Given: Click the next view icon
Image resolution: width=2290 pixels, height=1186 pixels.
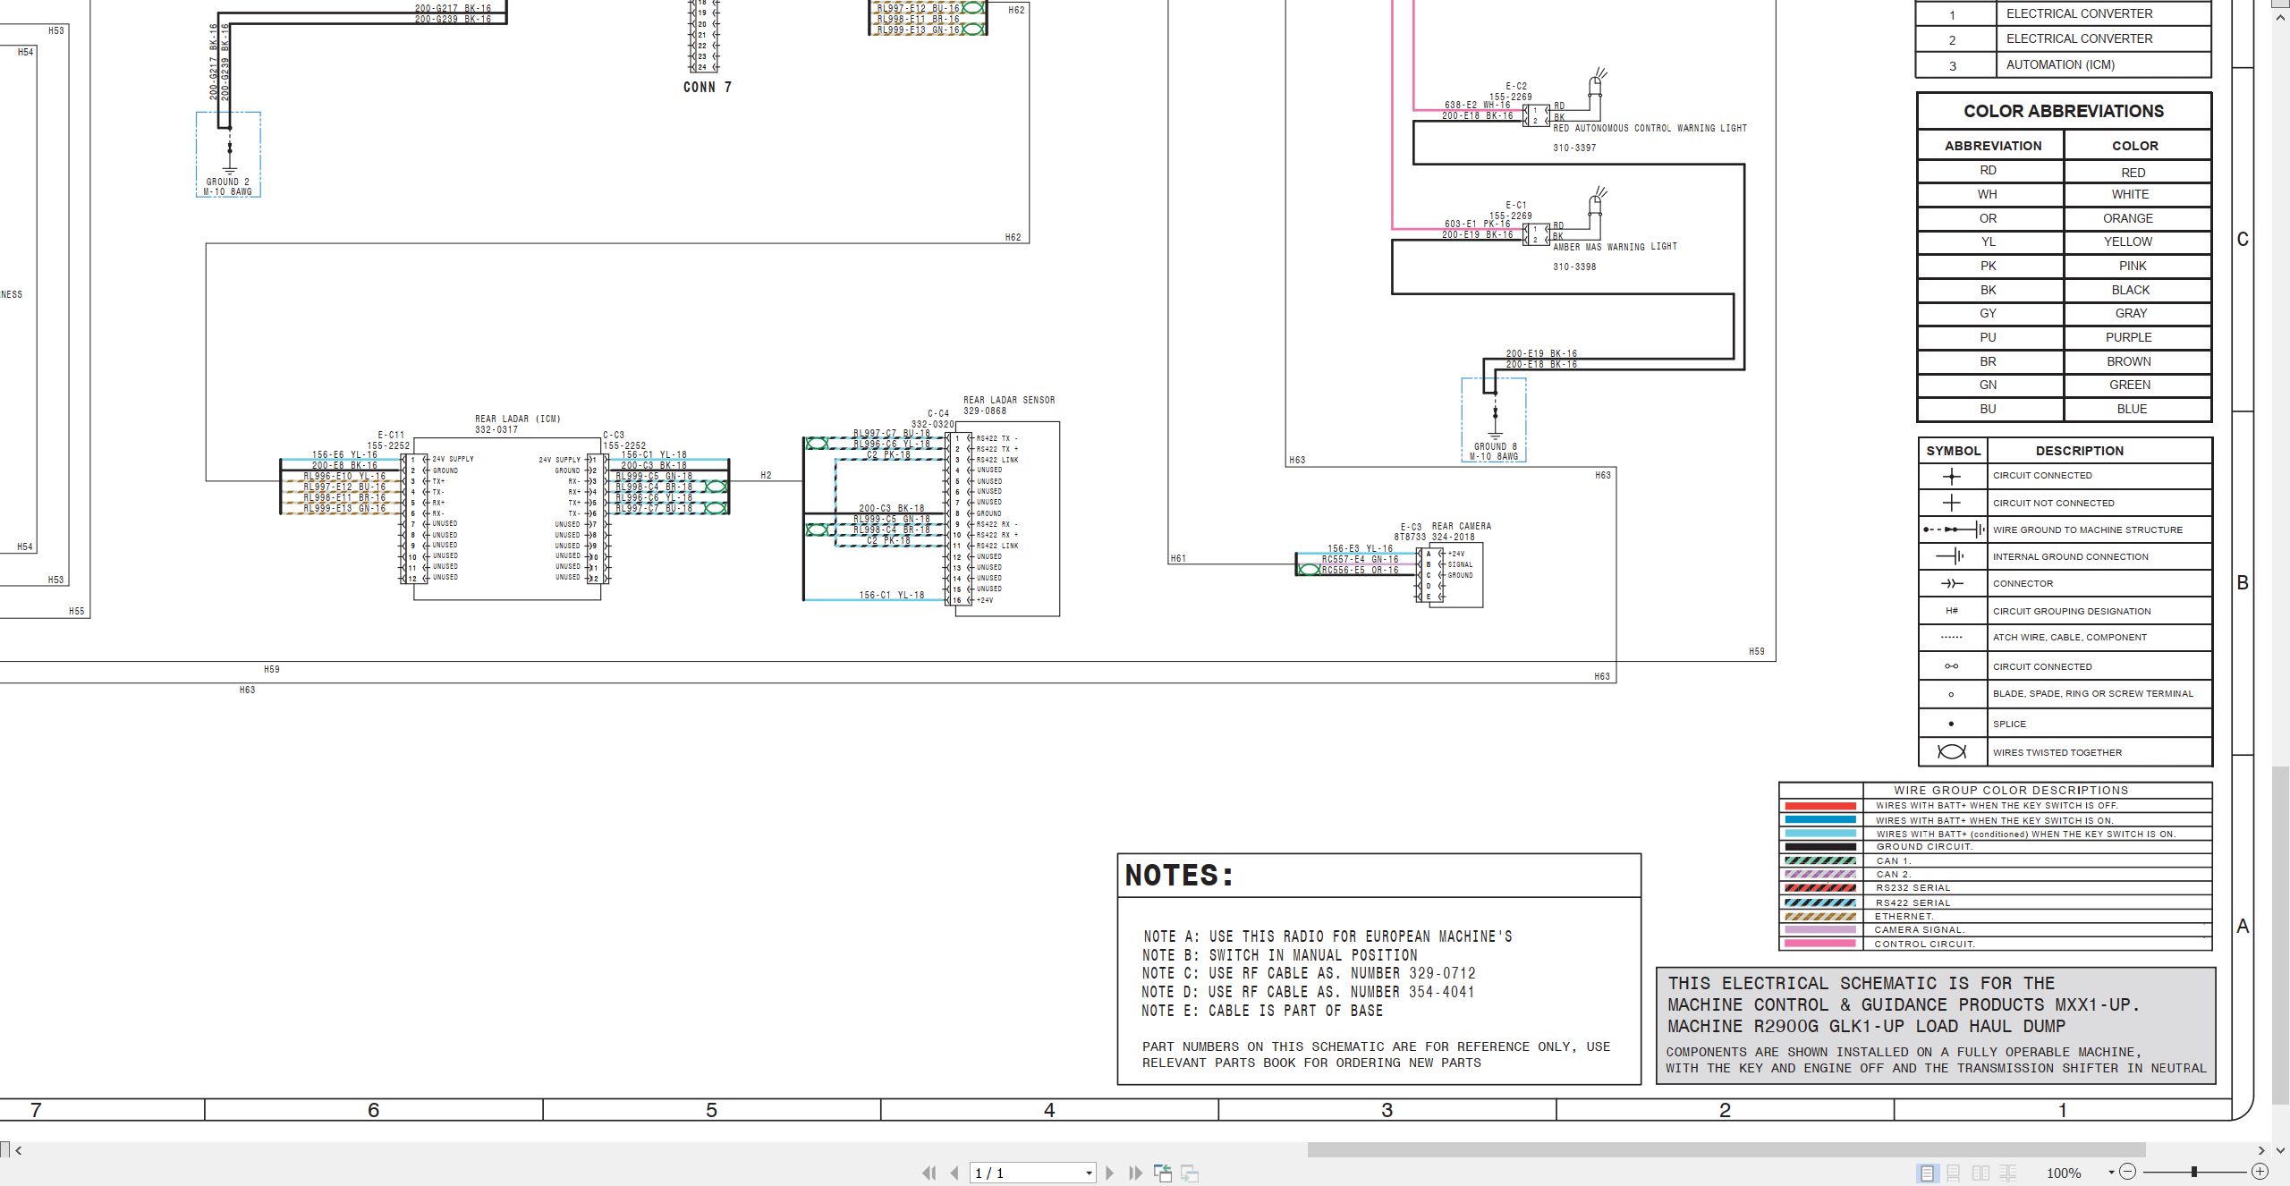Looking at the screenshot, I should (x=1190, y=1173).
